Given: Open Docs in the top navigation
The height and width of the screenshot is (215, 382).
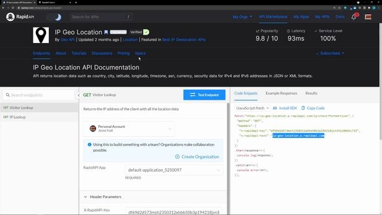Looking at the screenshot, I should click(340, 17).
